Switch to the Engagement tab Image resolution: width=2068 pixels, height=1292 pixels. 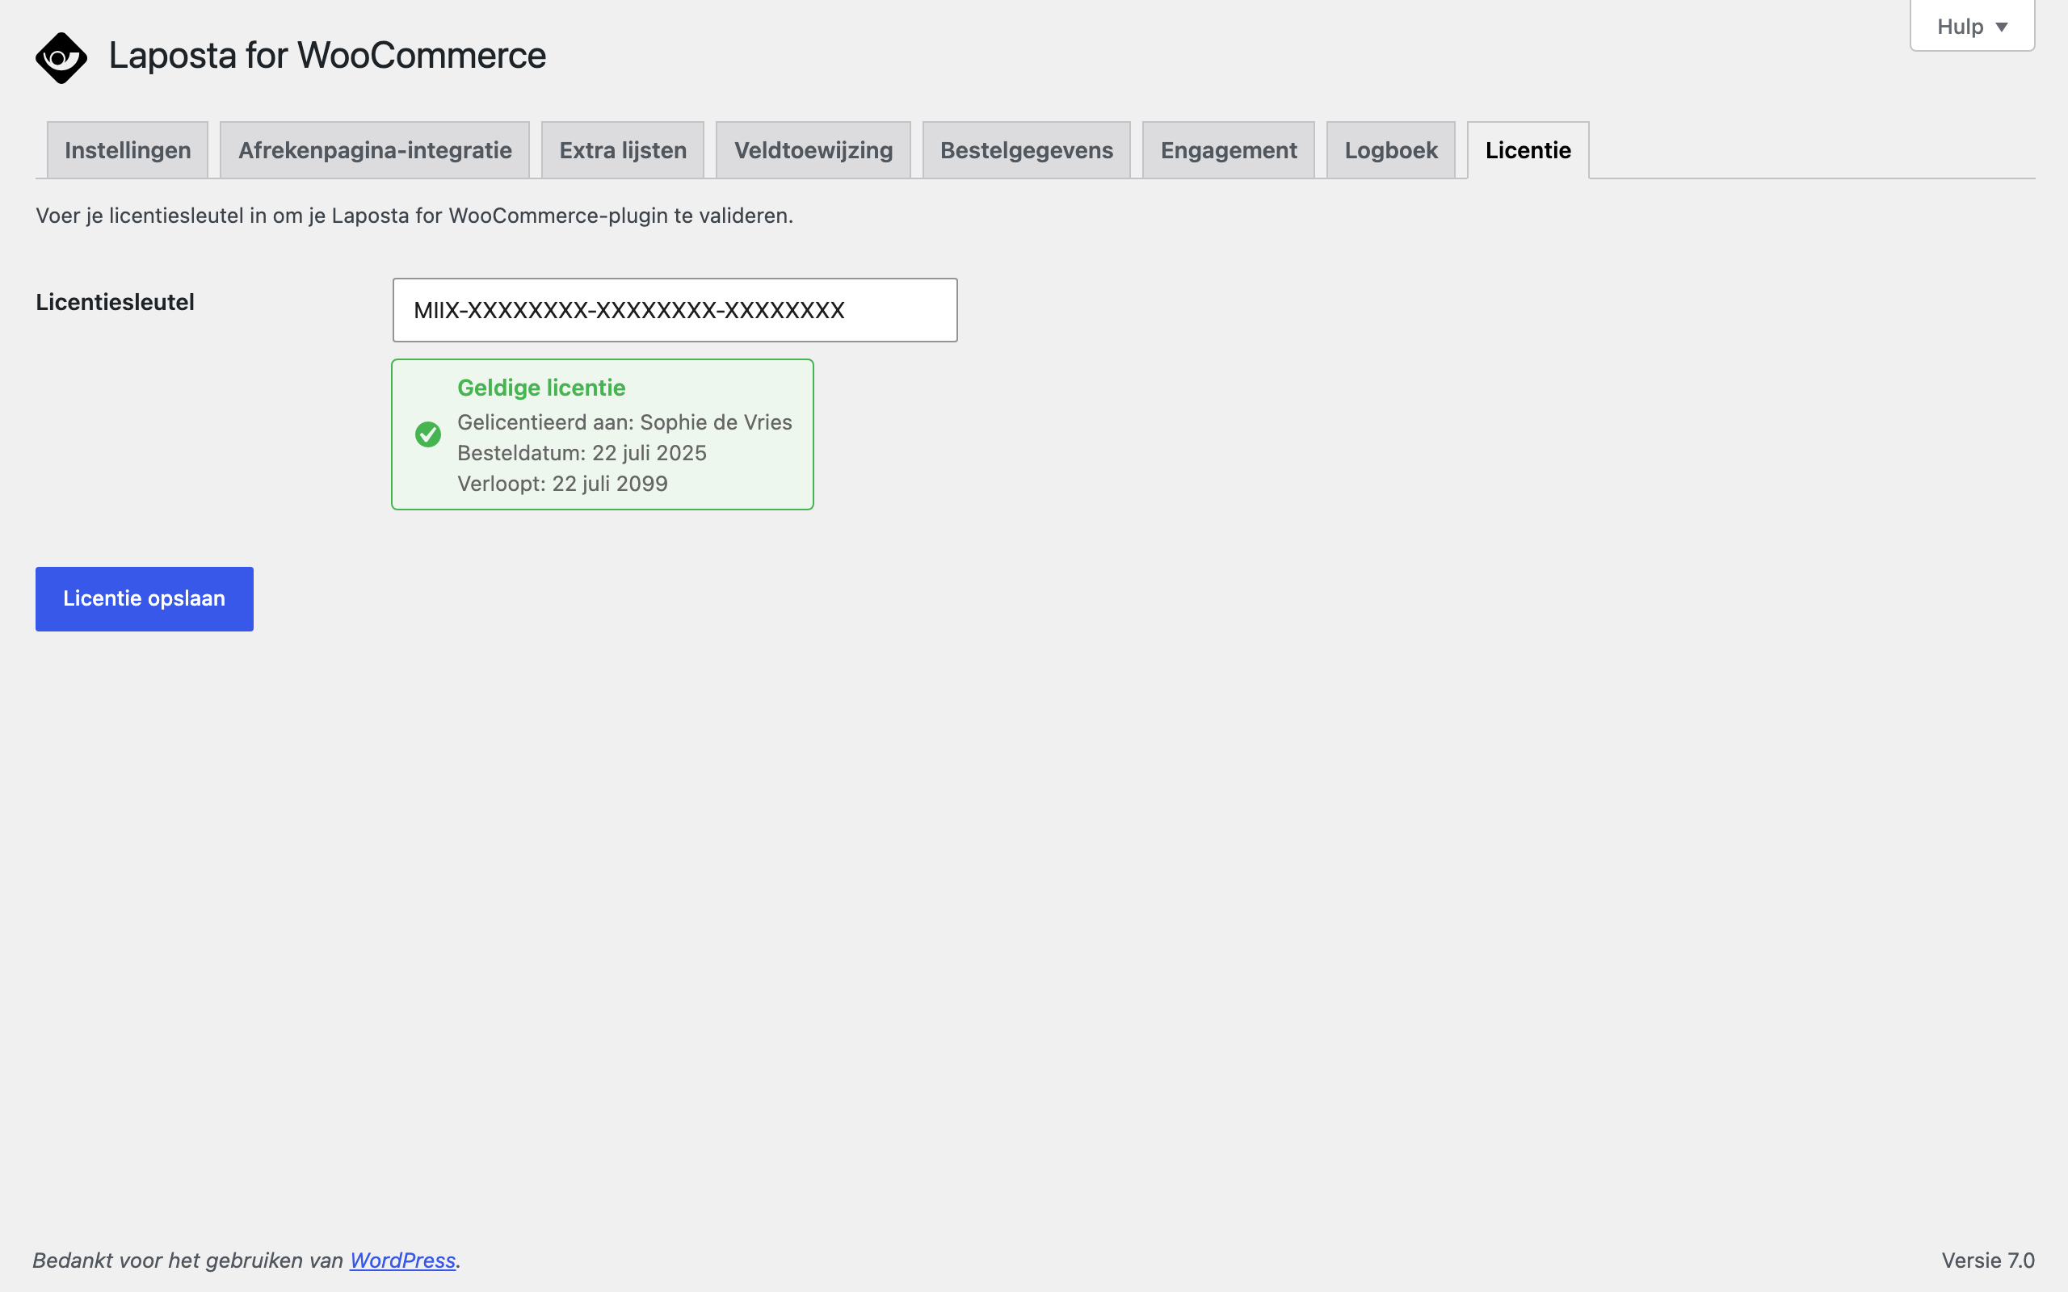coord(1228,150)
